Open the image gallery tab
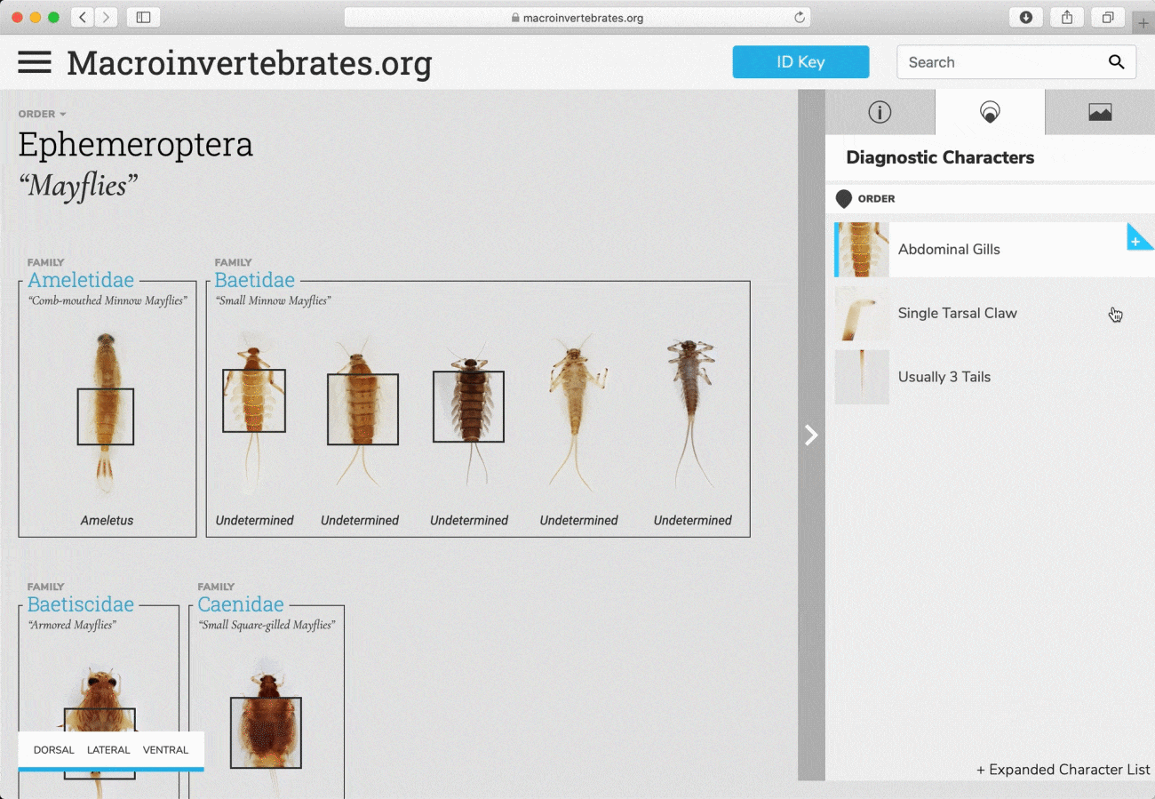The height and width of the screenshot is (799, 1155). [1100, 112]
